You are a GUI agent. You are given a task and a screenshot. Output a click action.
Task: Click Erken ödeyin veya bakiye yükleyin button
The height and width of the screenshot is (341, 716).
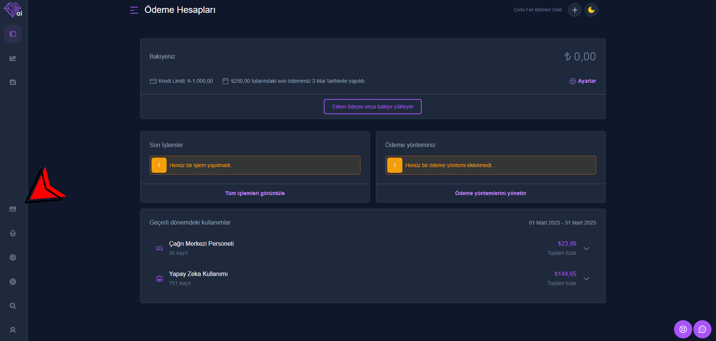coord(373,107)
